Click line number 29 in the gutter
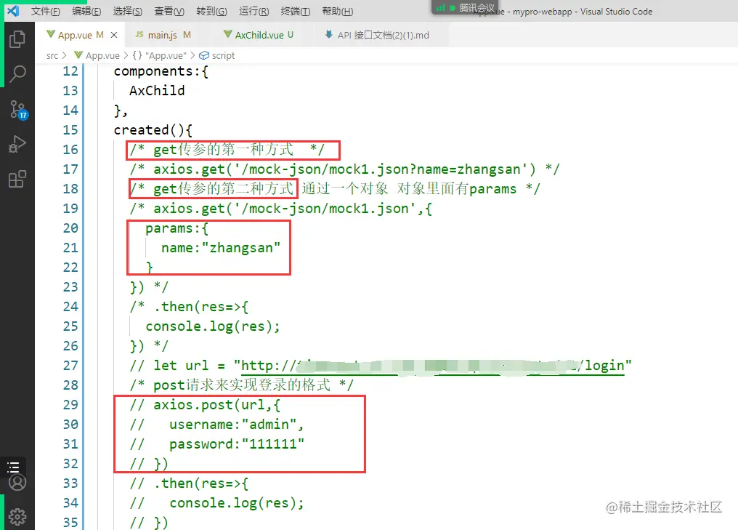The width and height of the screenshot is (738, 530). click(x=70, y=405)
